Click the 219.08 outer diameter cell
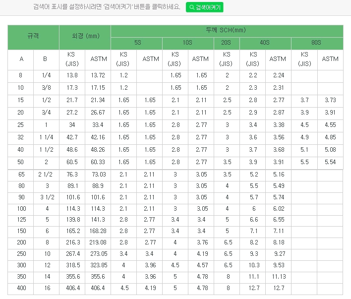 click(x=98, y=242)
